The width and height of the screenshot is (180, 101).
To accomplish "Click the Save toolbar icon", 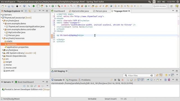I will point(9,6).
